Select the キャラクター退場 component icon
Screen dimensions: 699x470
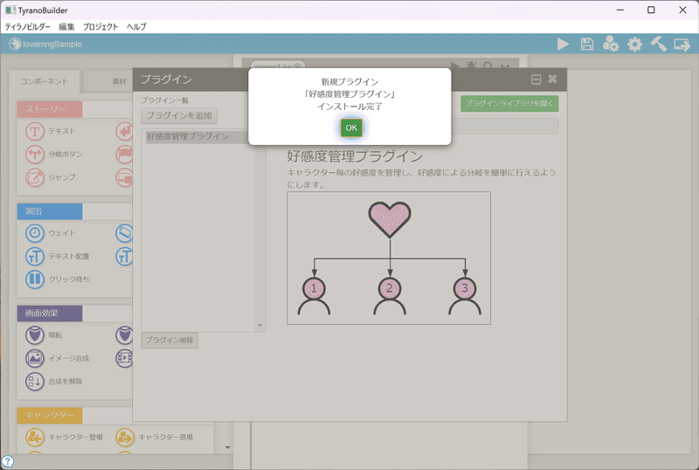point(125,438)
